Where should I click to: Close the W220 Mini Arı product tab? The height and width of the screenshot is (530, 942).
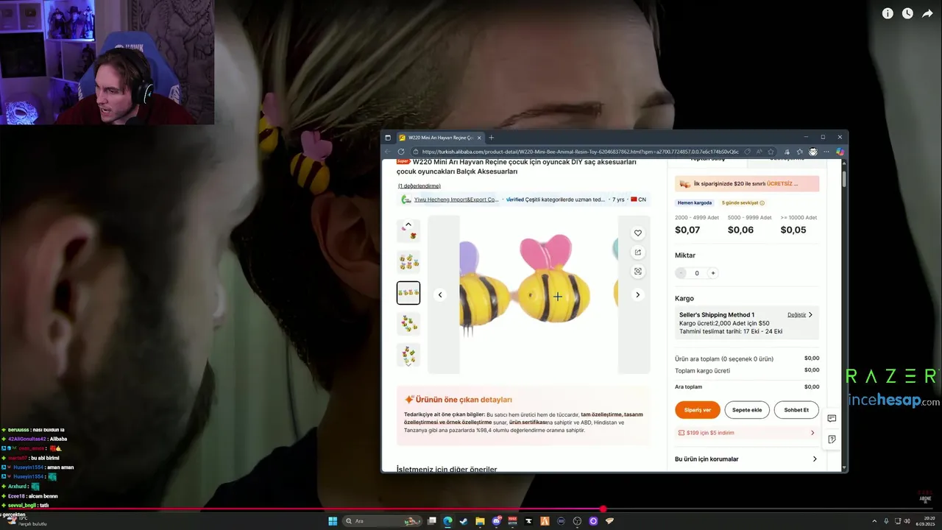click(480, 138)
